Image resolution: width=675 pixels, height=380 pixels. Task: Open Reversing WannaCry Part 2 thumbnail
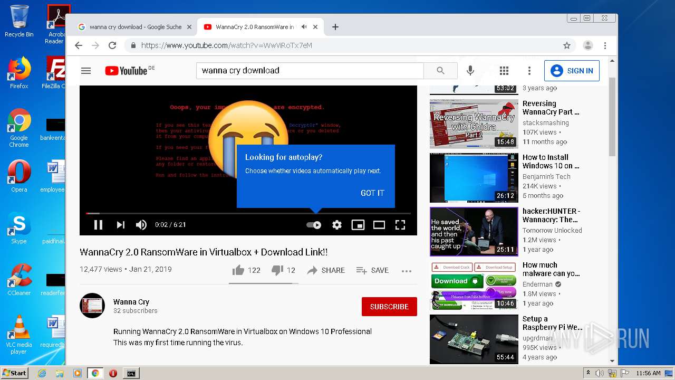(x=474, y=124)
